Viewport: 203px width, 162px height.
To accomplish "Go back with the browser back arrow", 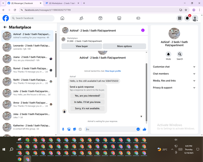I will click(4, 10).
